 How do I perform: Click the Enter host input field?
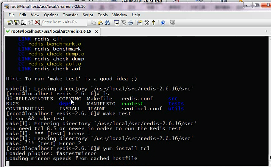click(x=64, y=22)
